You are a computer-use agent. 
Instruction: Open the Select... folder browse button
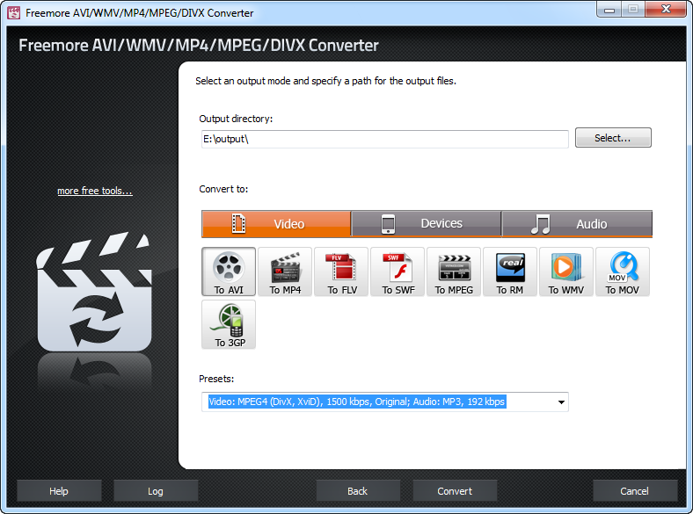pos(613,138)
